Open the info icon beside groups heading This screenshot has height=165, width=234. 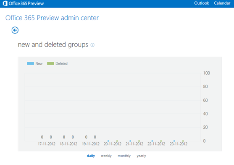(92, 45)
